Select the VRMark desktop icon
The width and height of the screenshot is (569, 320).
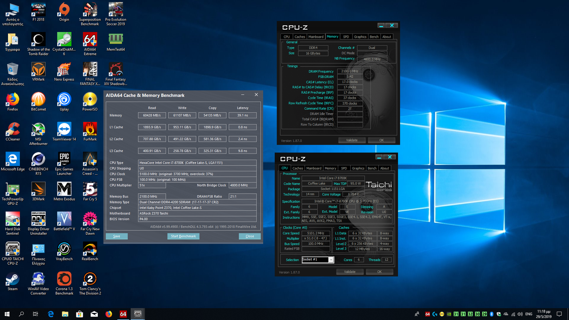[38, 72]
